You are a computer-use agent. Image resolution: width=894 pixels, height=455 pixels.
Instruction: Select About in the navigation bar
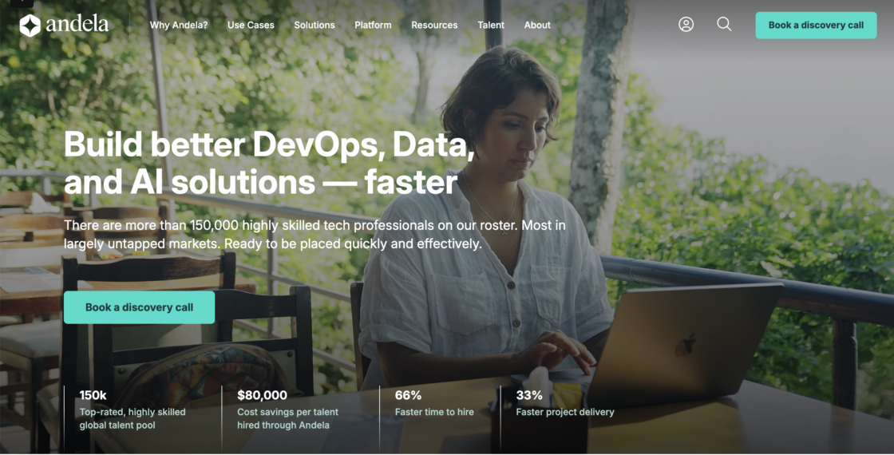pos(537,25)
